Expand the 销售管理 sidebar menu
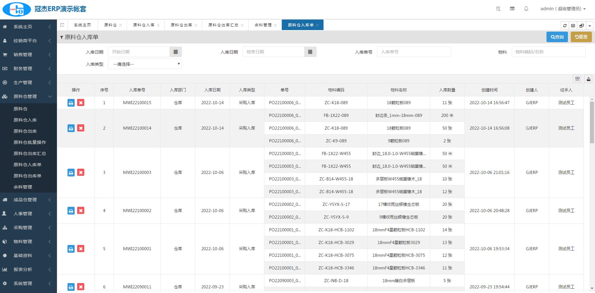This screenshot has width=595, height=293. pos(28,55)
